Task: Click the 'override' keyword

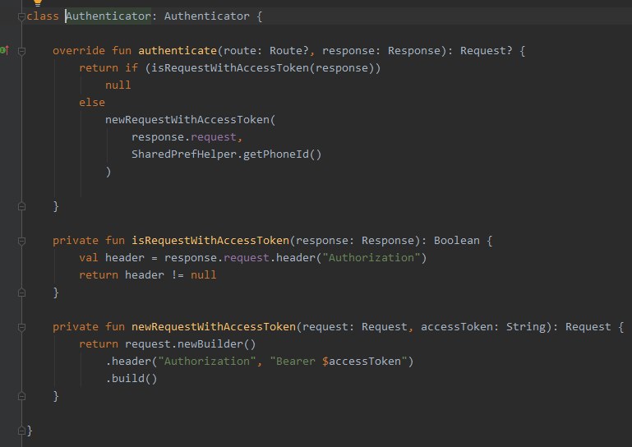Action: pyautogui.click(x=79, y=50)
